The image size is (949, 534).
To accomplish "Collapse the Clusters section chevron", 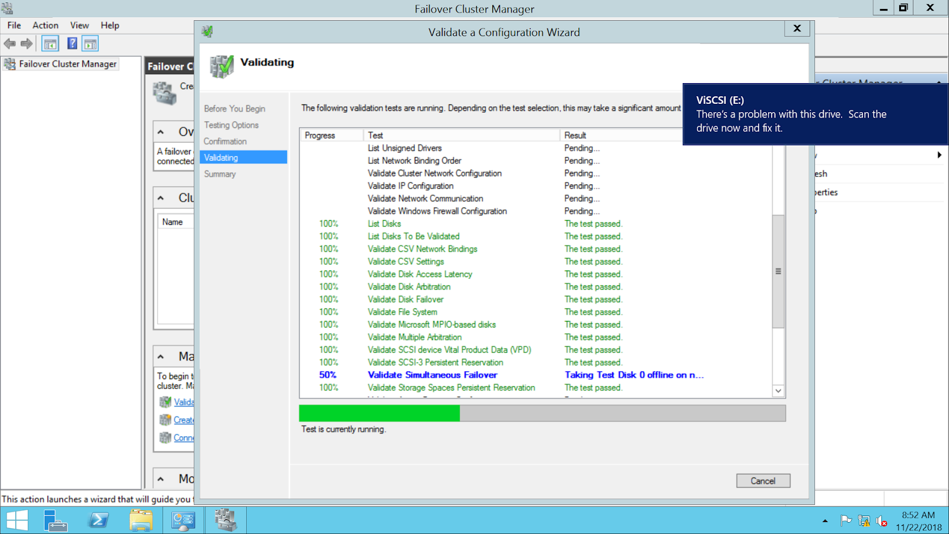I will pyautogui.click(x=161, y=198).
